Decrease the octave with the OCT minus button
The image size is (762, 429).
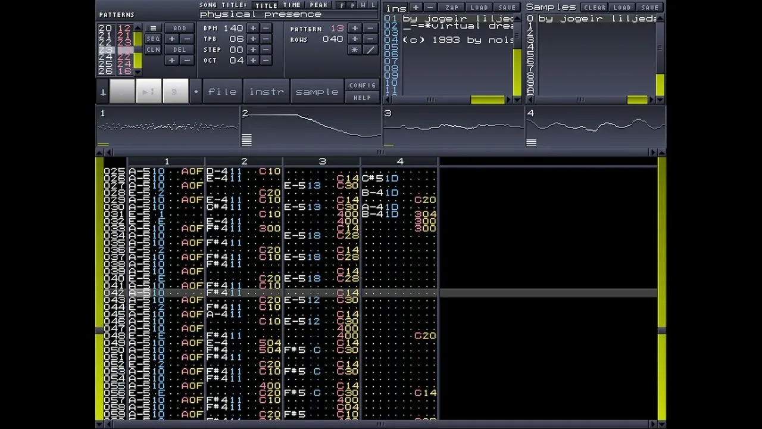click(x=266, y=61)
